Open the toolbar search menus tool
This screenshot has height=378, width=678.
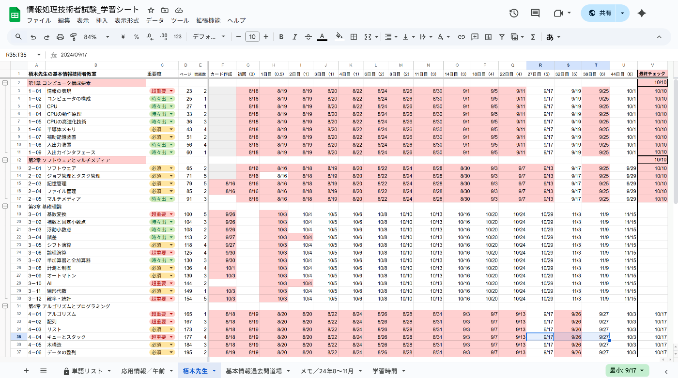coord(18,37)
